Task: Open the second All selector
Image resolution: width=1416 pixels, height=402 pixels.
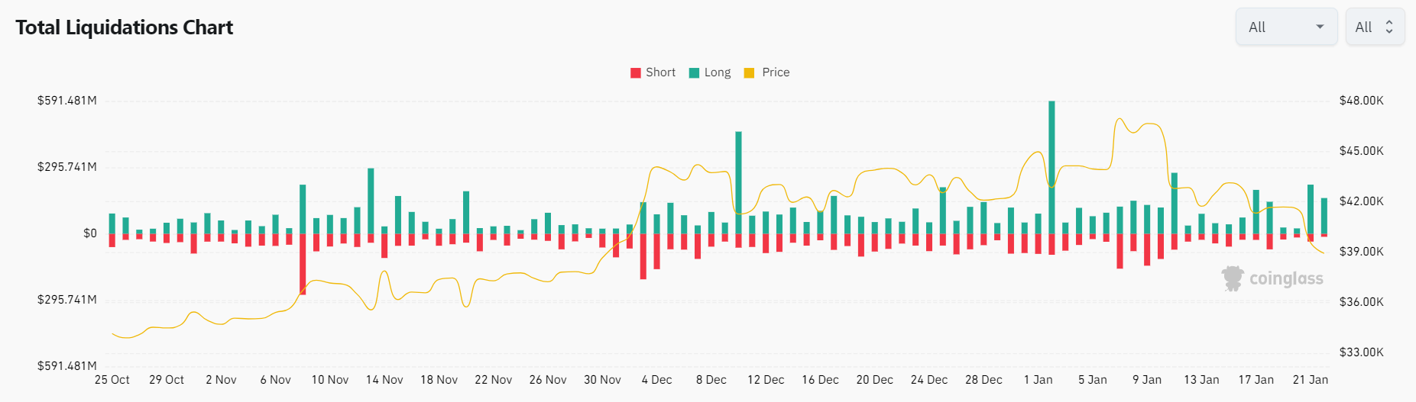Action: pyautogui.click(x=1374, y=27)
